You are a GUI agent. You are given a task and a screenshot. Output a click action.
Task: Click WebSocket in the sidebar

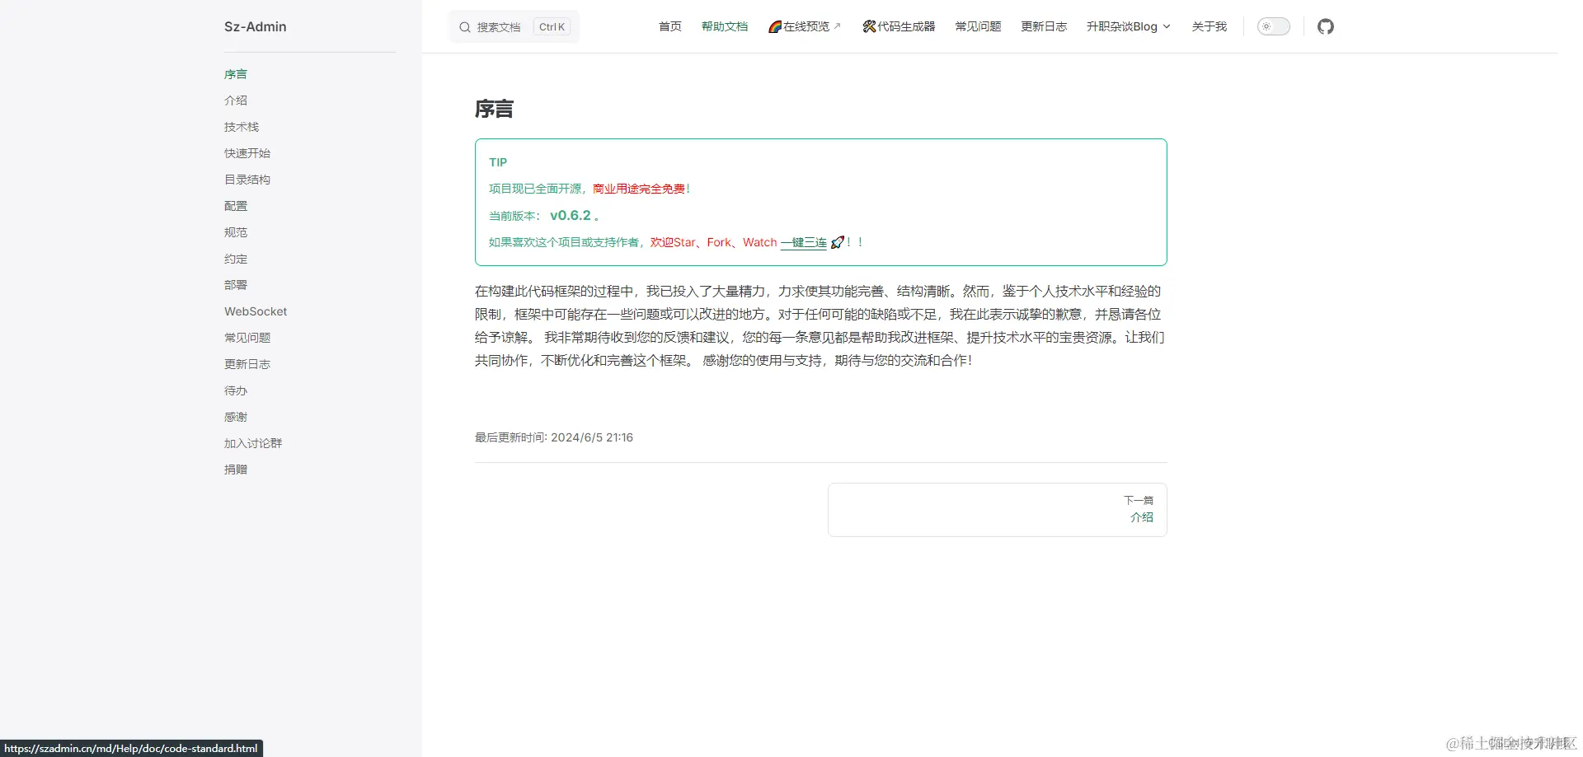pyautogui.click(x=255, y=311)
